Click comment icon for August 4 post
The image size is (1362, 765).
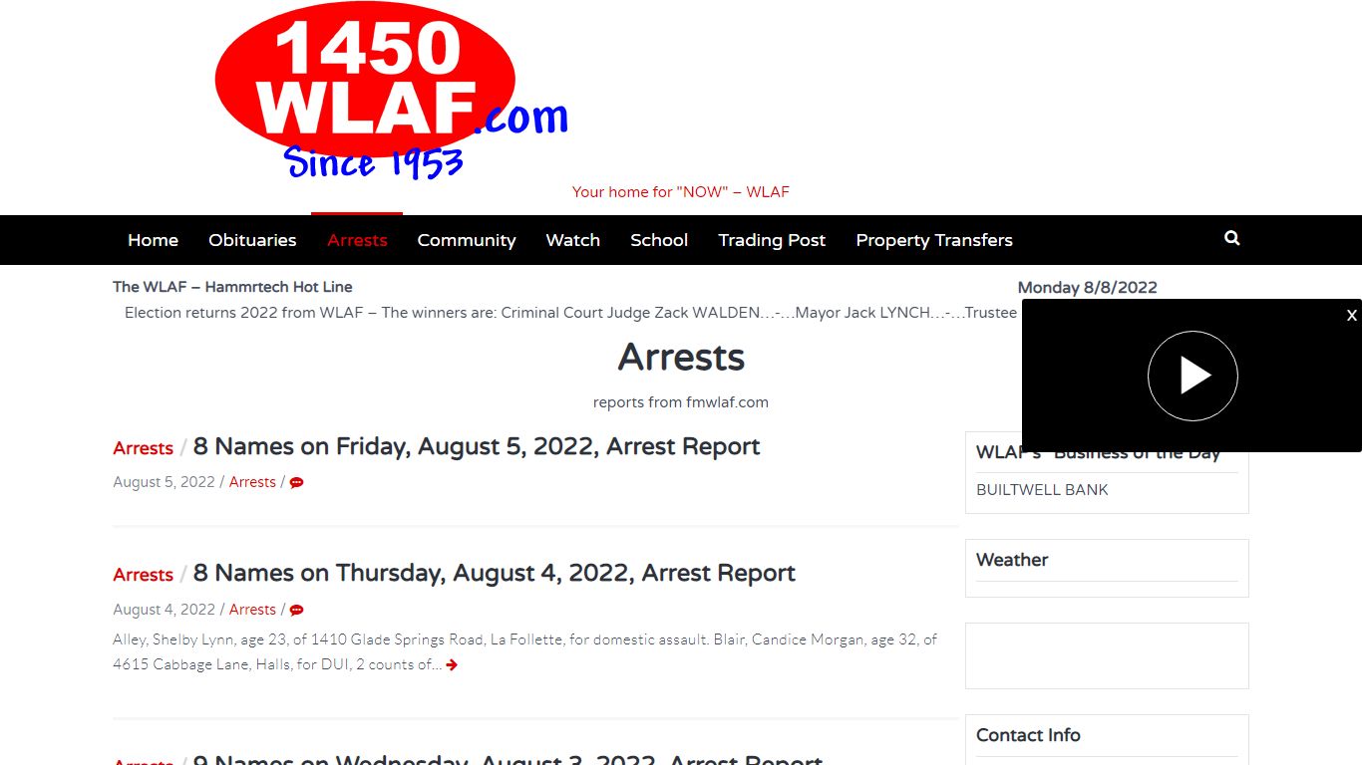click(x=296, y=610)
